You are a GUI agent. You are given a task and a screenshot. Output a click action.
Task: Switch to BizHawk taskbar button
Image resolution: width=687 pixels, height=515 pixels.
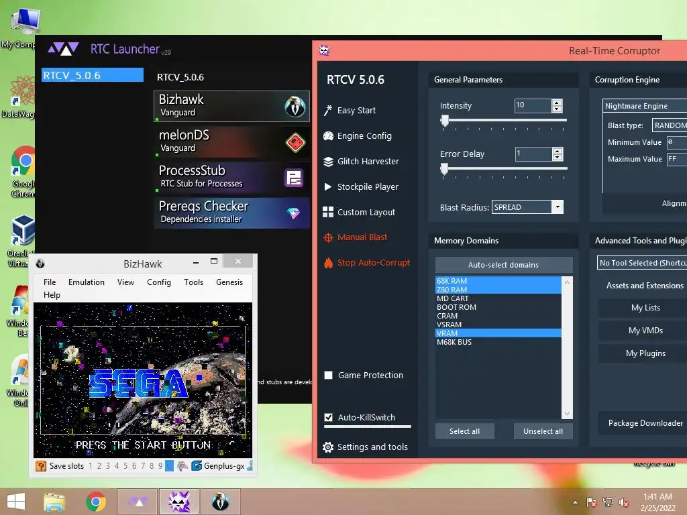[220, 502]
